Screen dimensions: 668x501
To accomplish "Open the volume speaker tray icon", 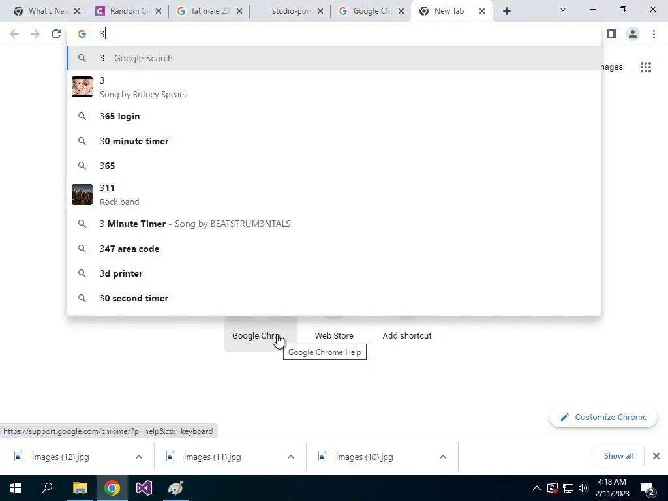I will (583, 488).
